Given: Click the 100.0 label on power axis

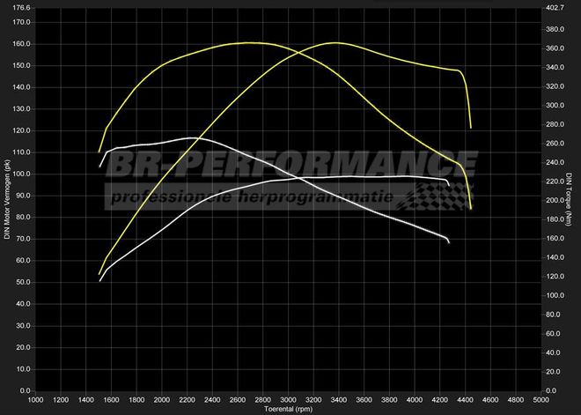Looking at the screenshot, I should click(x=22, y=174).
